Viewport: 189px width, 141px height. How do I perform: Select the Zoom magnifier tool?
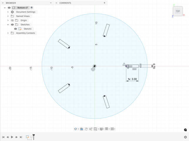click(91, 129)
